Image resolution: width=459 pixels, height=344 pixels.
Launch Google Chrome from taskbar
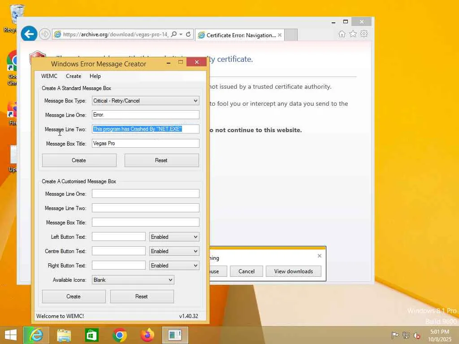[x=119, y=335]
